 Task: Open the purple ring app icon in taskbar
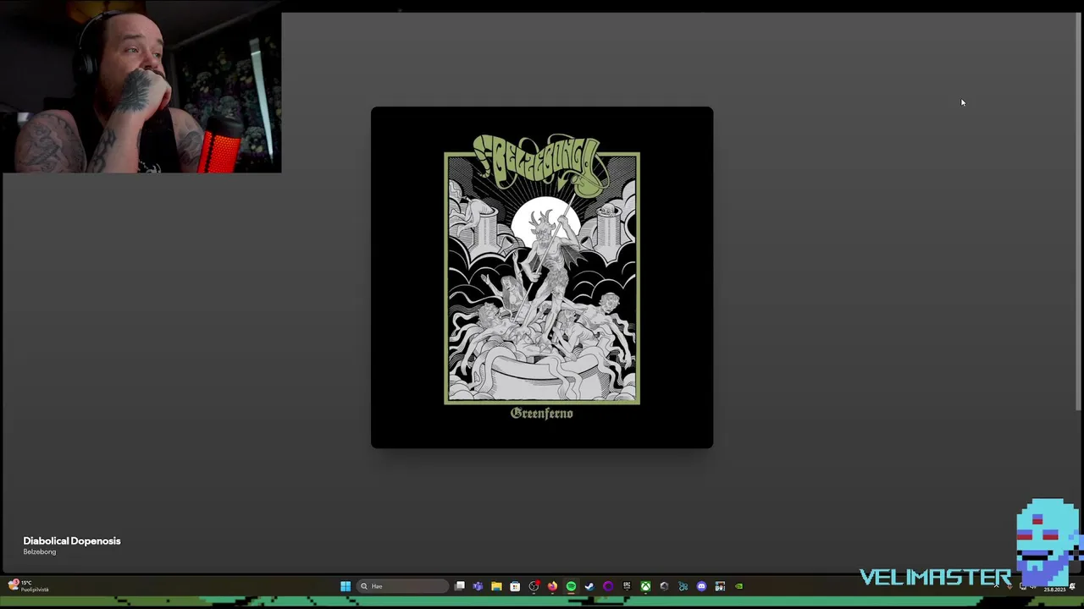(x=608, y=586)
